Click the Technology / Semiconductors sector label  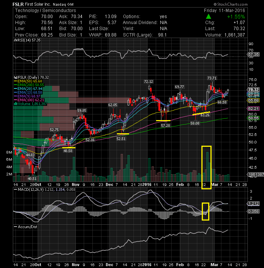tap(45, 11)
